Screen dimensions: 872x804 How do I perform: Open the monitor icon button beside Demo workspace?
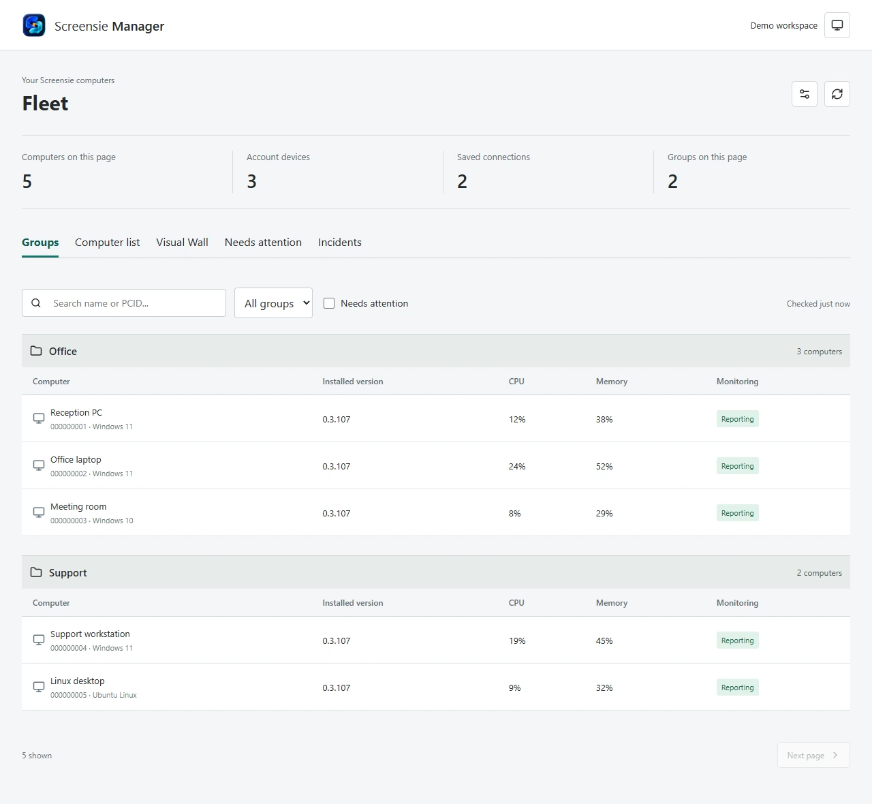click(837, 25)
